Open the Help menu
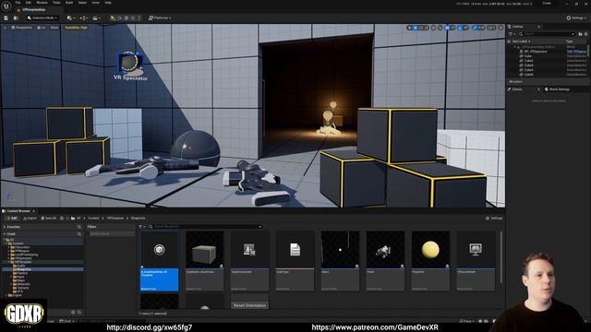Viewport: 591px width, 332px height. click(108, 3)
